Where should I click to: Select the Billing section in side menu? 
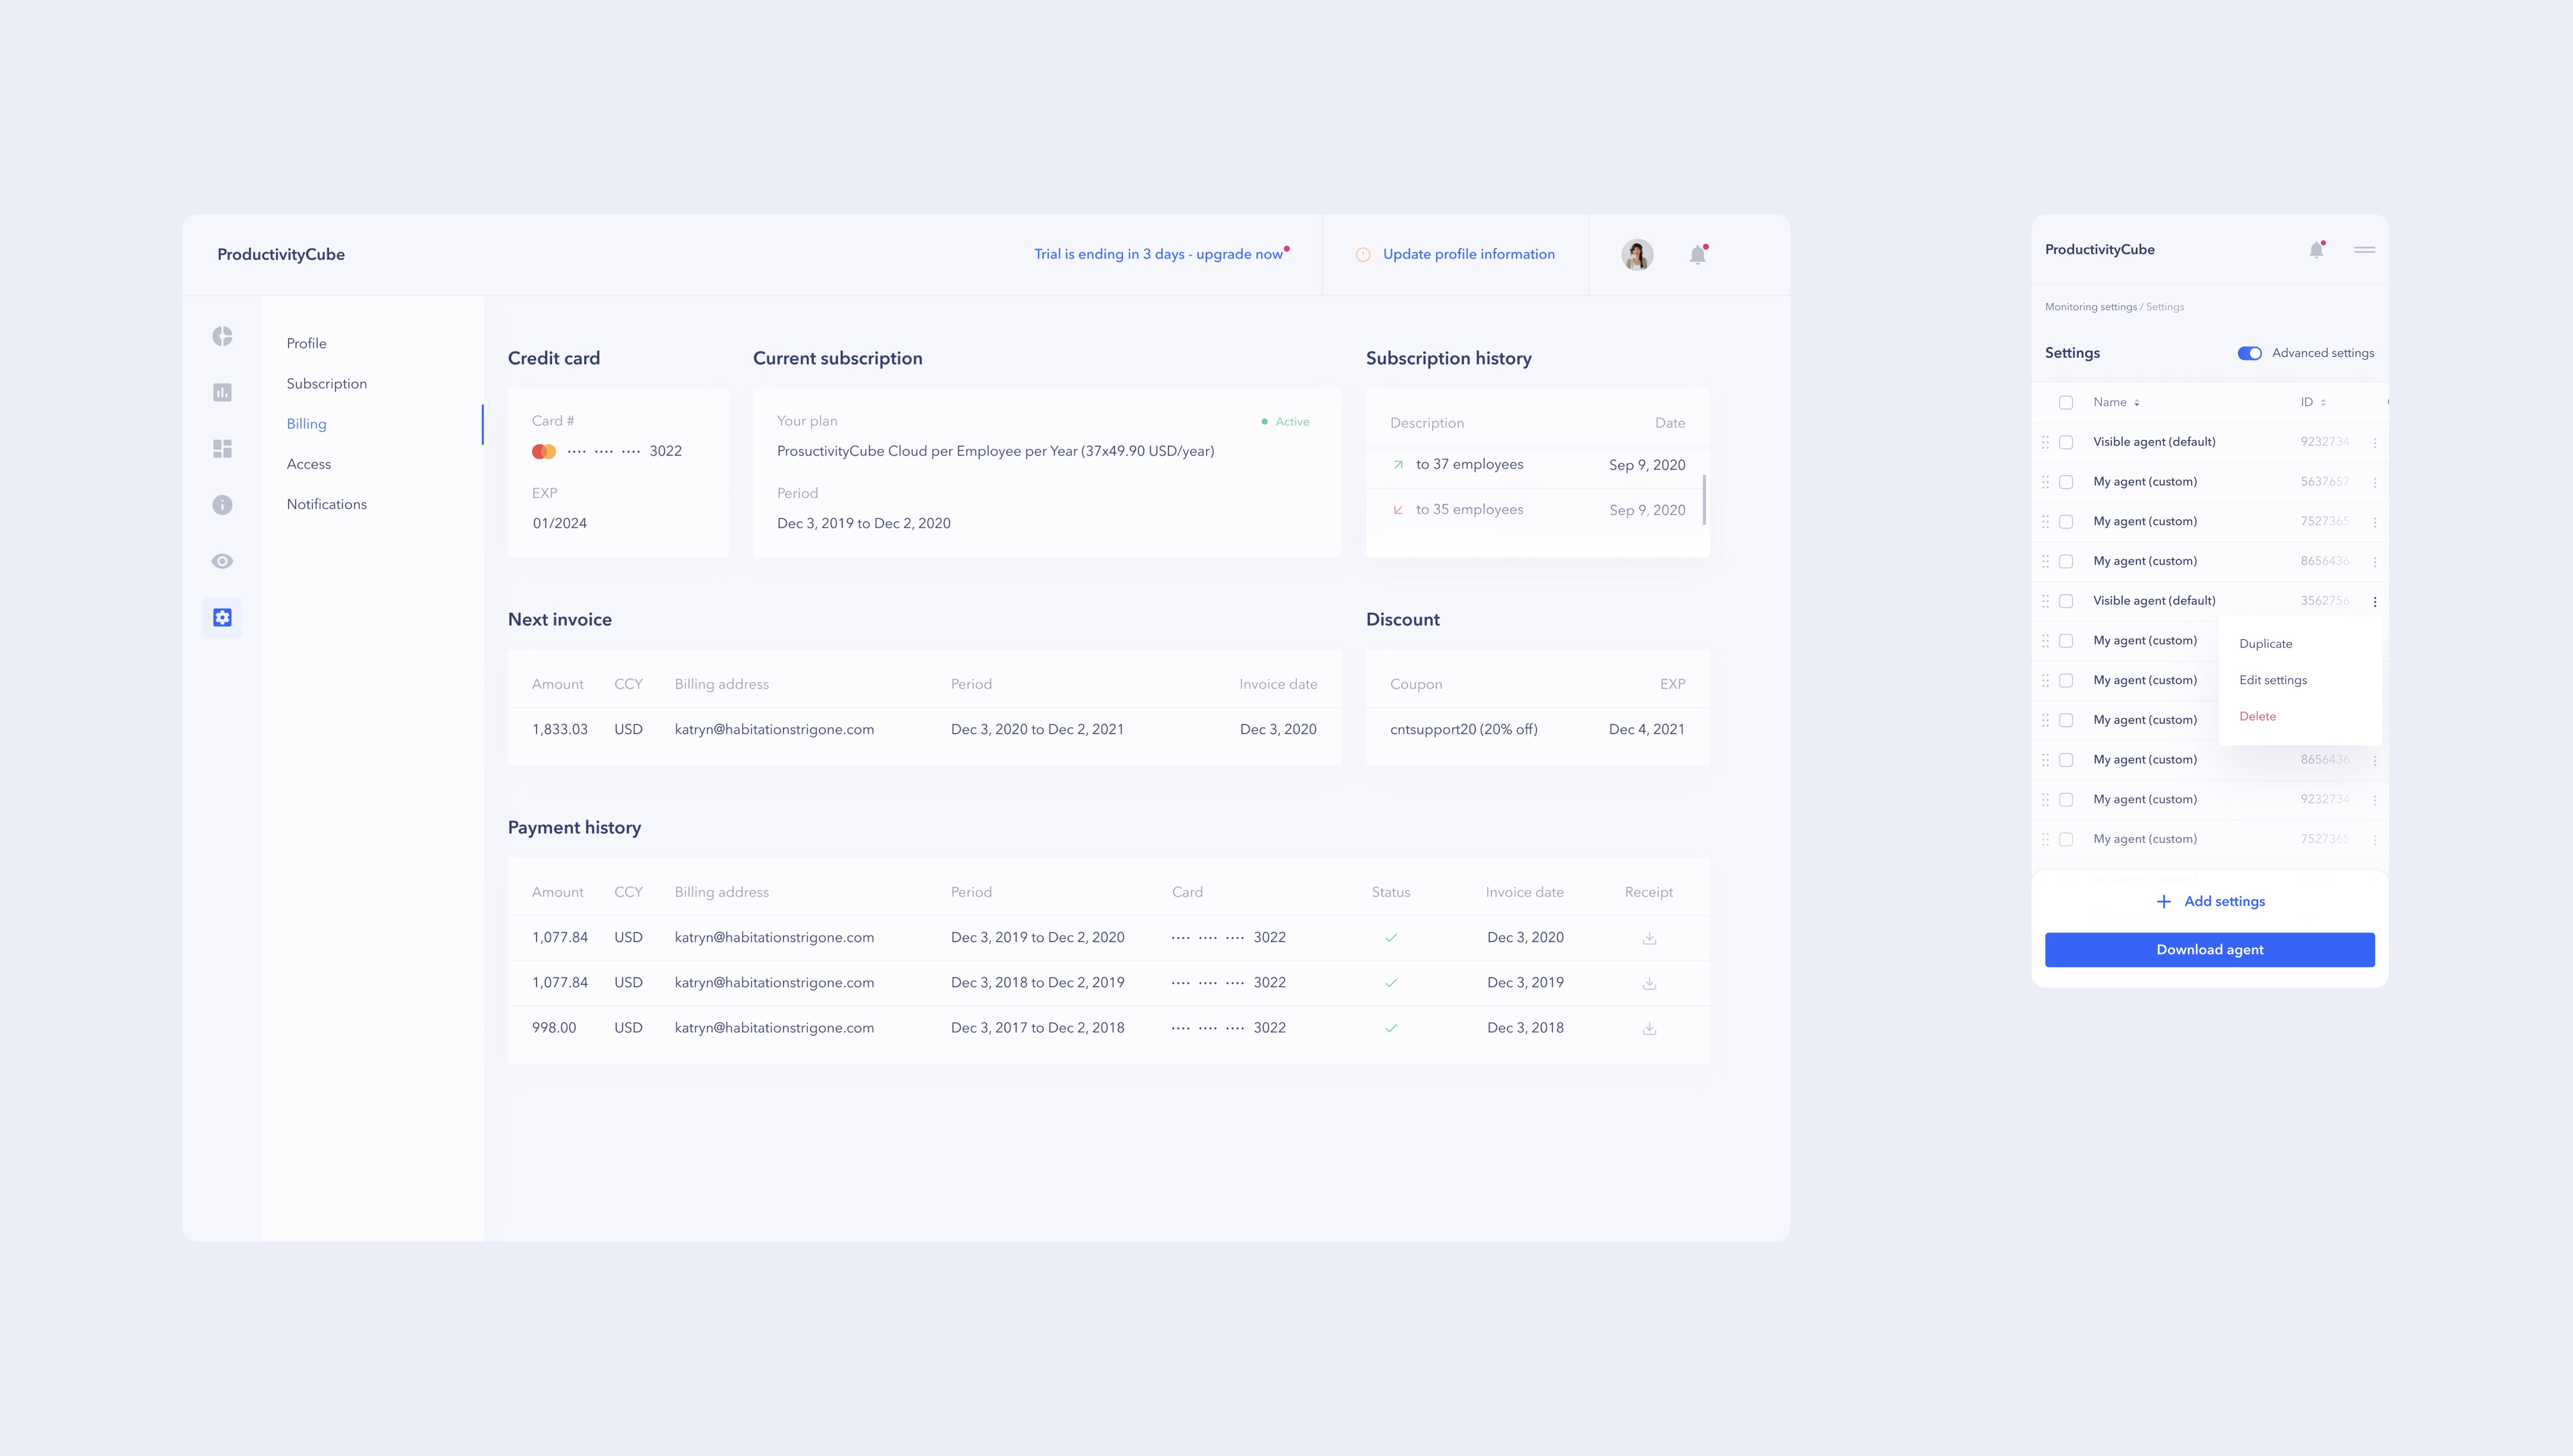306,424
